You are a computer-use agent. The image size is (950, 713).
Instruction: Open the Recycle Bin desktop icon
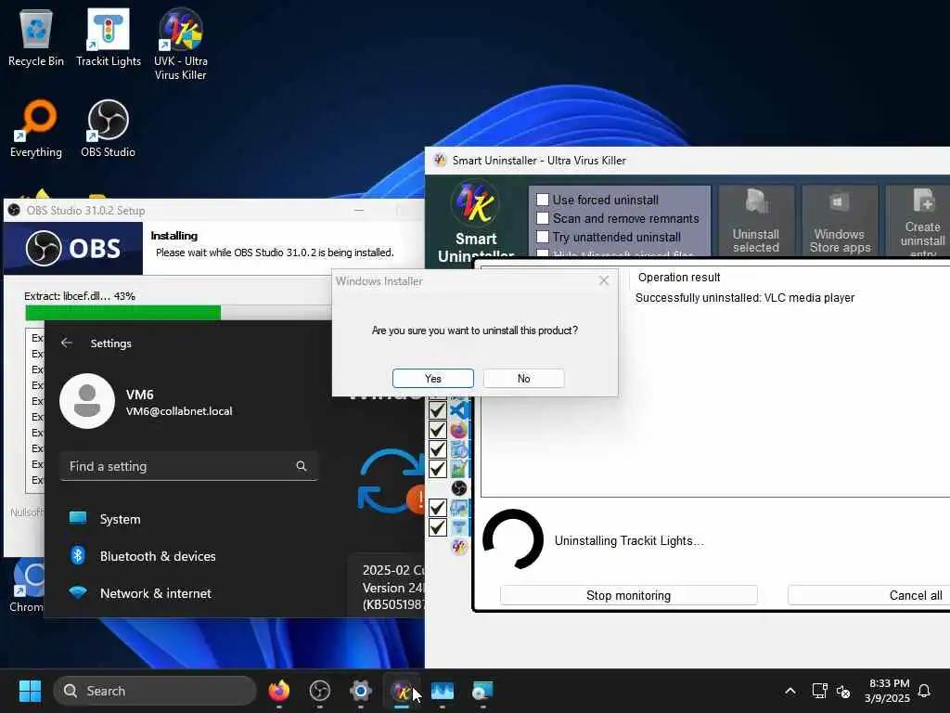coord(36,37)
